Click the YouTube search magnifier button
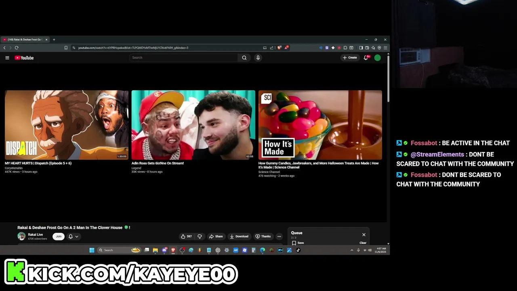This screenshot has height=291, width=517. pos(244,58)
